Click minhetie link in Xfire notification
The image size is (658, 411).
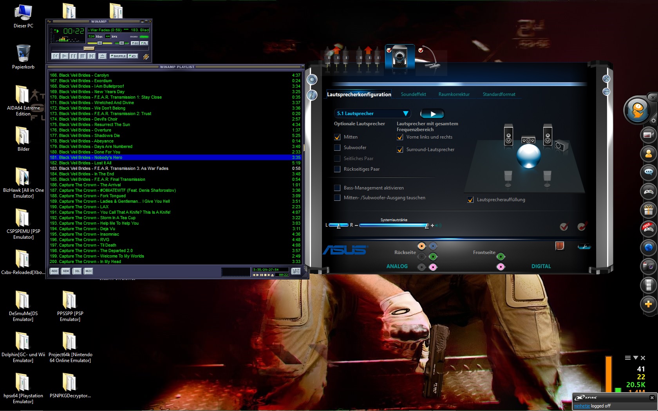point(582,406)
